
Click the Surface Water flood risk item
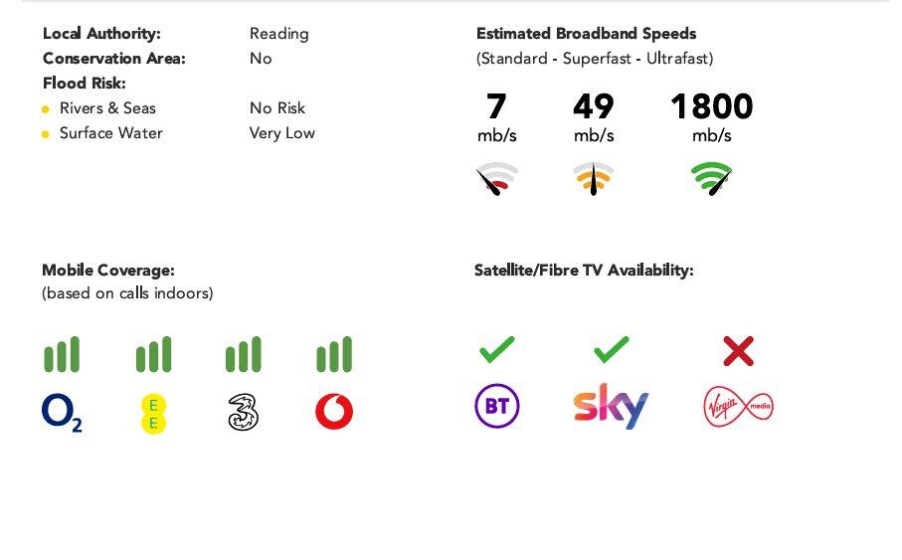point(110,133)
